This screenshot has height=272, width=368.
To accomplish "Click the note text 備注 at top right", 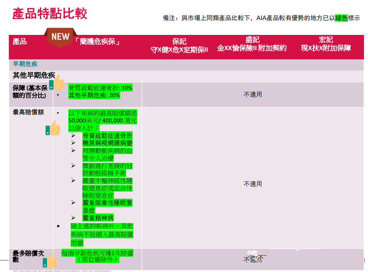I will (261, 18).
